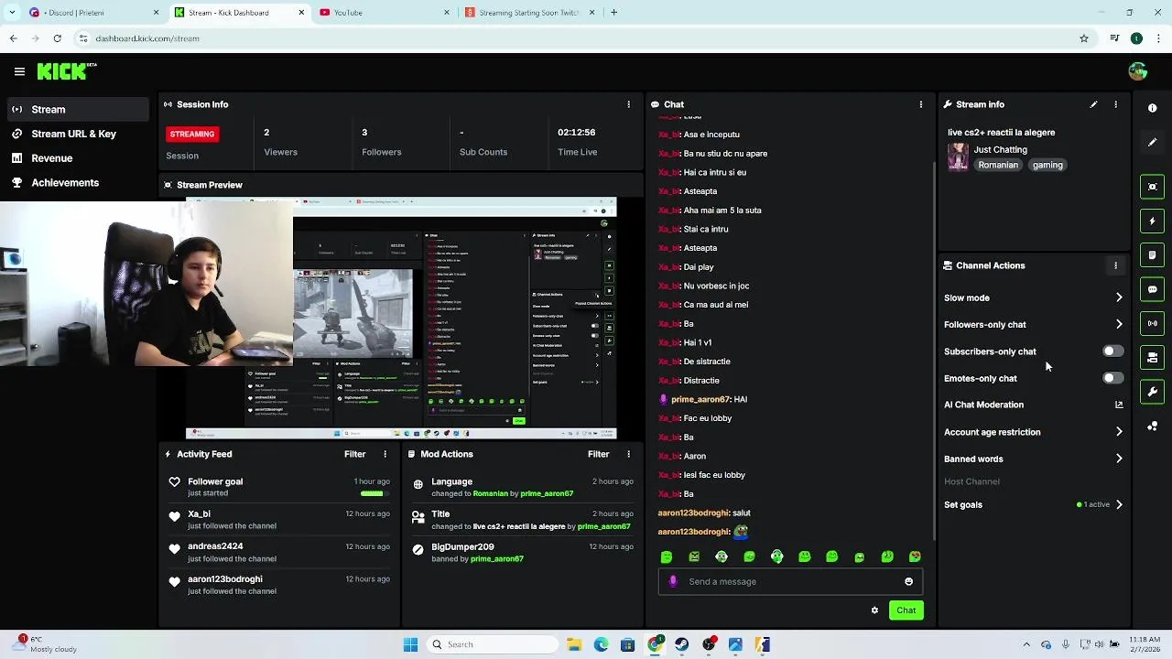The image size is (1172, 659).
Task: Open File Explorer from taskbar
Action: coord(574,644)
